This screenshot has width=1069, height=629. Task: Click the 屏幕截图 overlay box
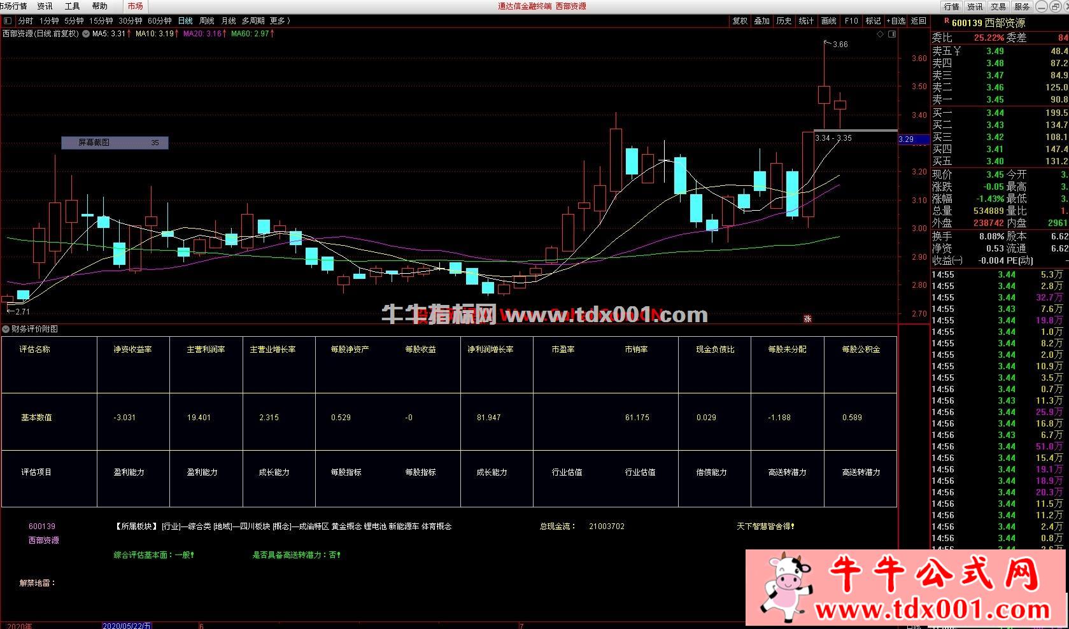(x=115, y=143)
